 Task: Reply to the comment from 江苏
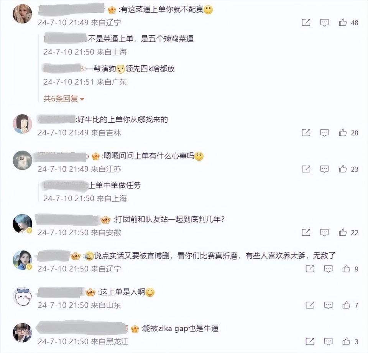tap(324, 169)
